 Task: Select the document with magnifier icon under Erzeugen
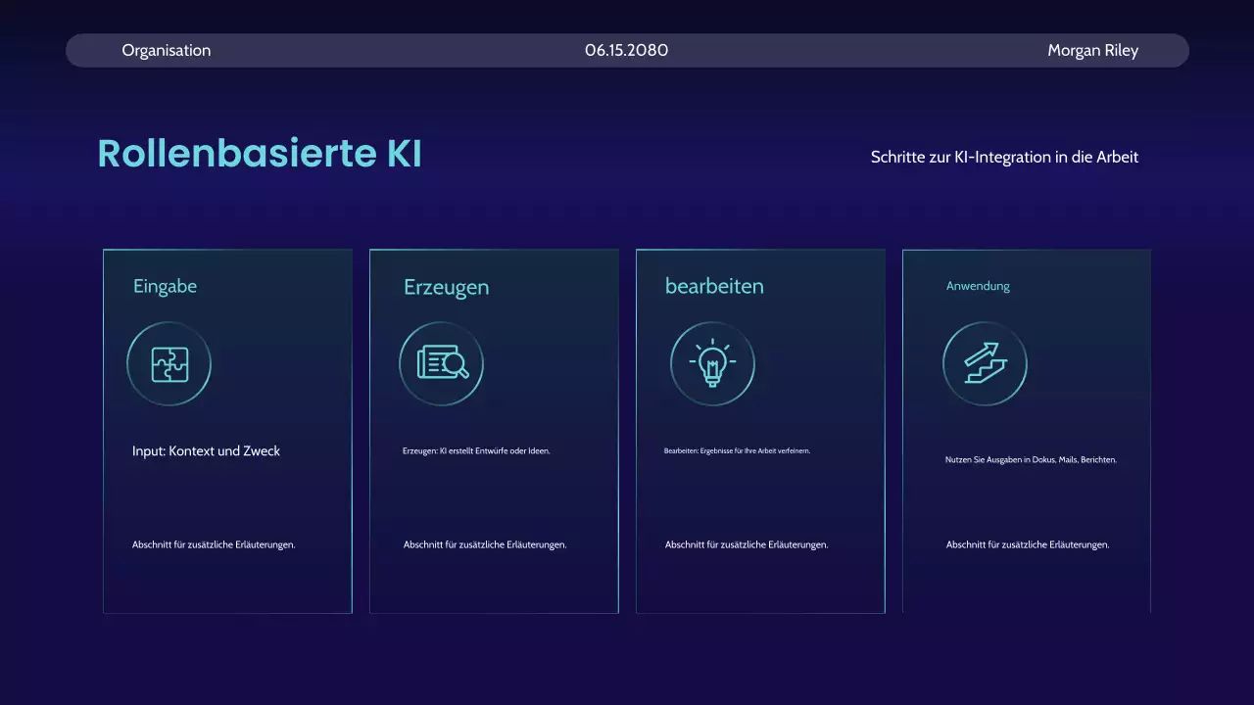click(441, 363)
